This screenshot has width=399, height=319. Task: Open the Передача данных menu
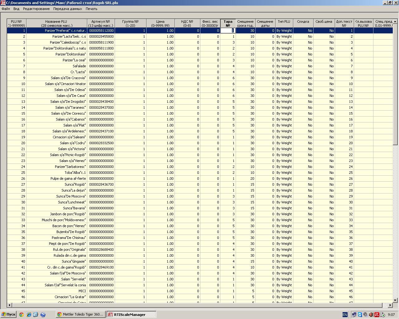[68, 9]
